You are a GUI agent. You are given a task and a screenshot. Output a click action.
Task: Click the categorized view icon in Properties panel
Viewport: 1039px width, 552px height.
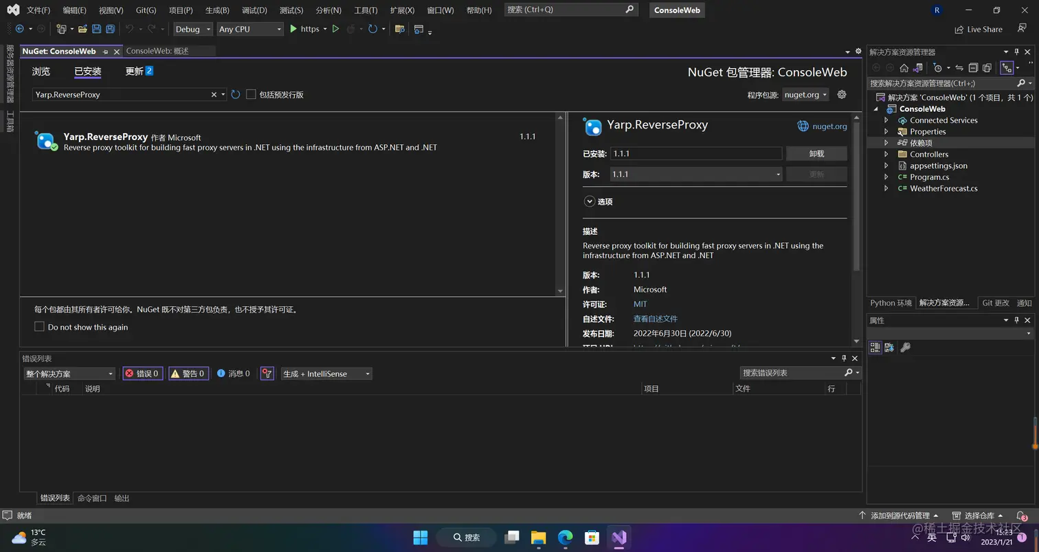click(875, 347)
